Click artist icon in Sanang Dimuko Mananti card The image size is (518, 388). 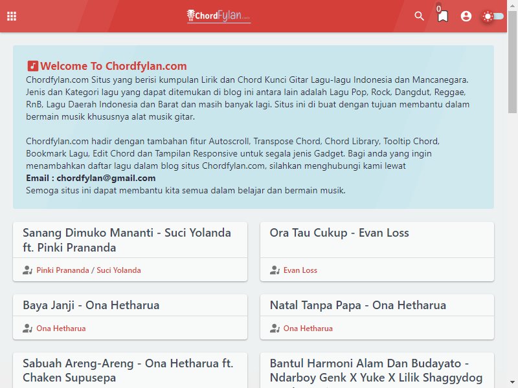pos(27,270)
